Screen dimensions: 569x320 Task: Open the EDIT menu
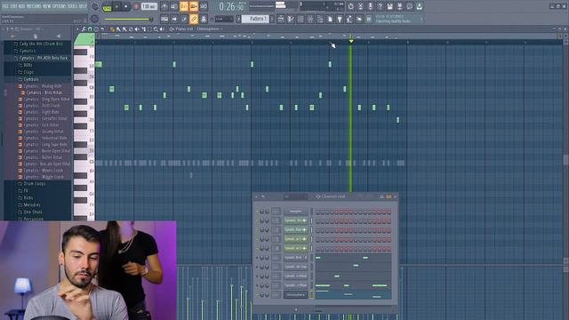pyautogui.click(x=13, y=6)
